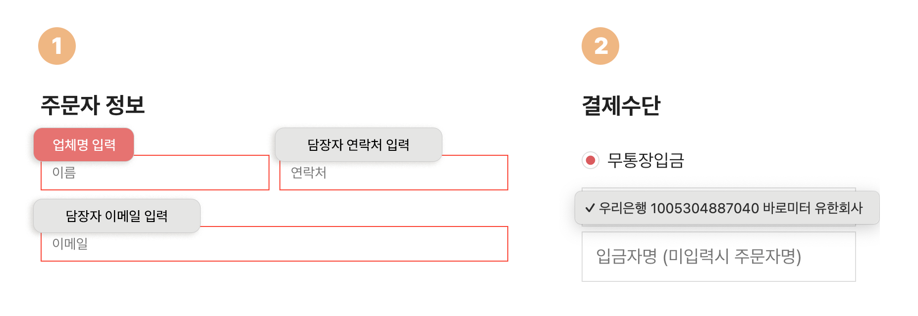Click the numeral 2 in the payment step badge
This screenshot has width=918, height=316.
(600, 46)
